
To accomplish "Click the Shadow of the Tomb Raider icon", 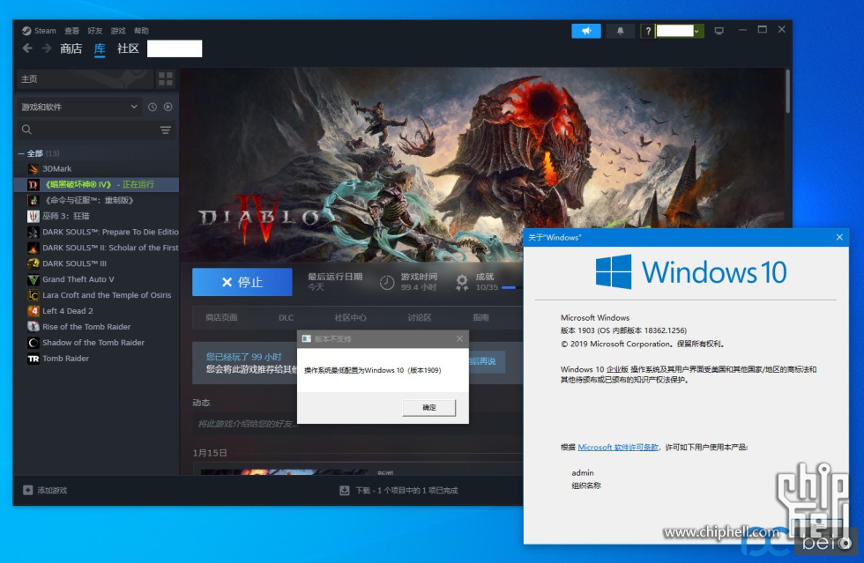I will 34,343.
